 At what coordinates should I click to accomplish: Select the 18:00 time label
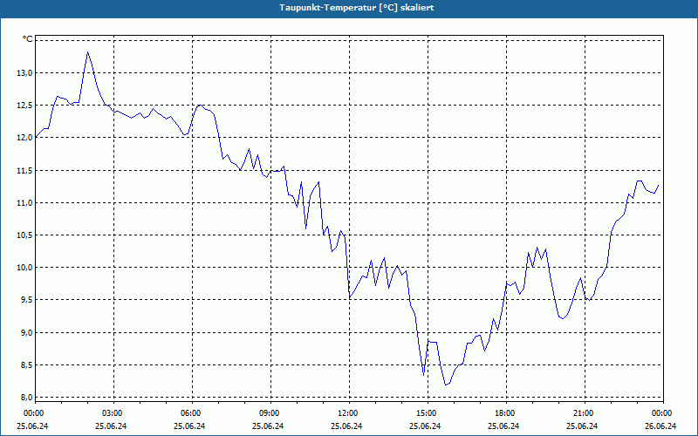(x=506, y=413)
